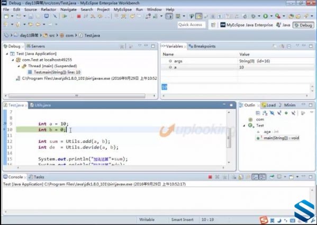
Task: Click the Pin Console icon
Action: pos(272,177)
